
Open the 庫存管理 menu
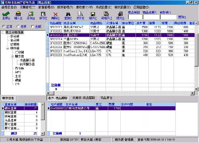click(65, 7)
